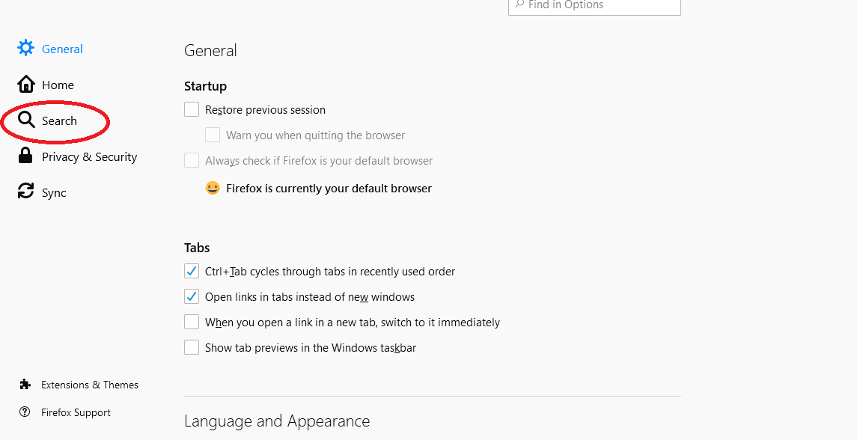The width and height of the screenshot is (857, 440).
Task: Click the Home house icon
Action: pos(25,85)
